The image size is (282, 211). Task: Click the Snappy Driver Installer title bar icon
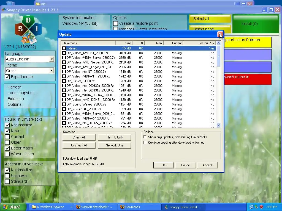(4, 10)
